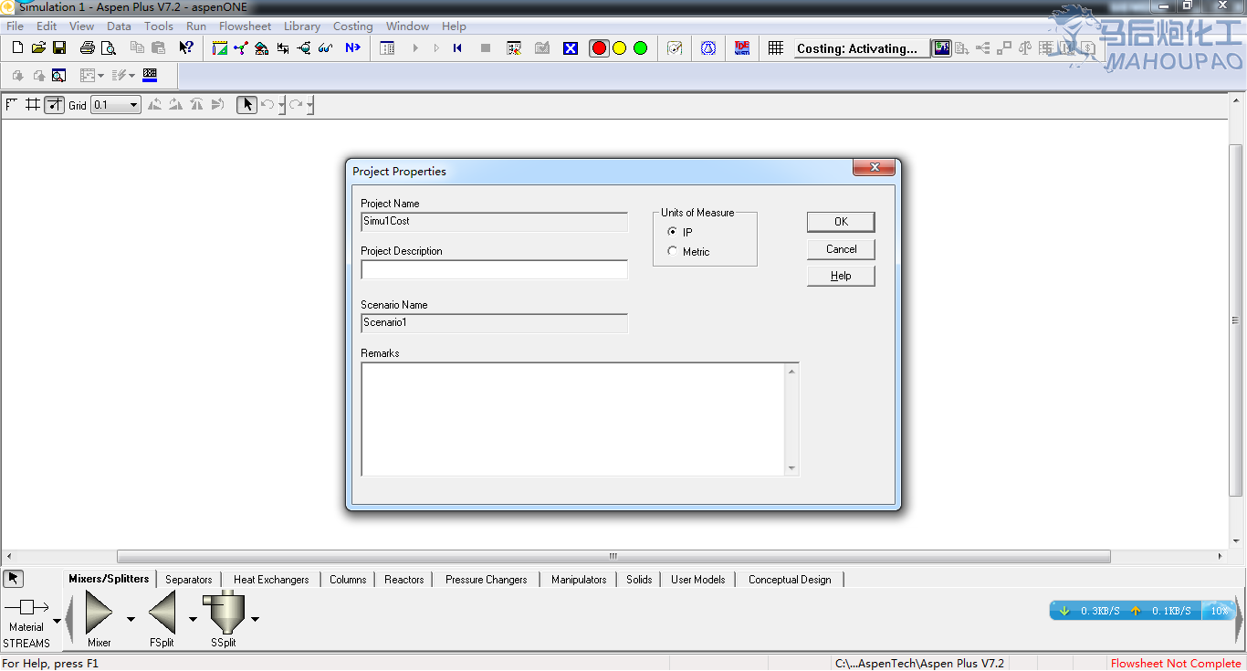Viewport: 1247px width, 671px height.
Task: Open the redo history dropdown arrow
Action: pyautogui.click(x=310, y=105)
